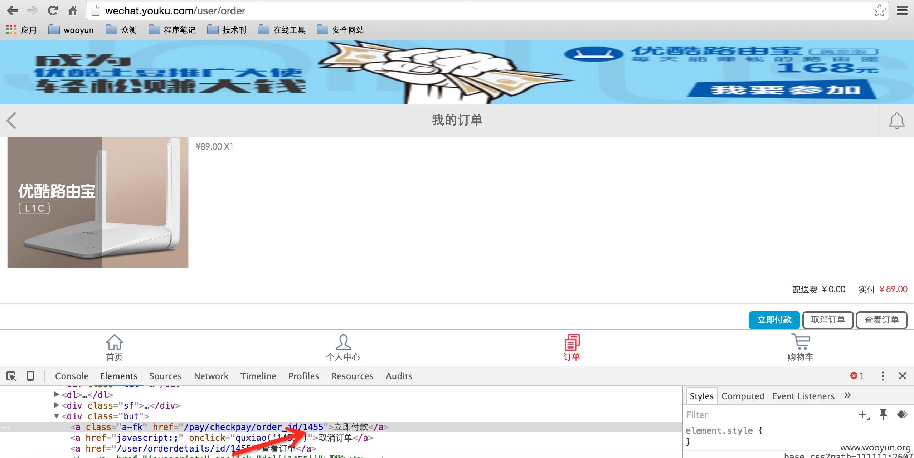Click the animation controls diamond icon

(902, 415)
